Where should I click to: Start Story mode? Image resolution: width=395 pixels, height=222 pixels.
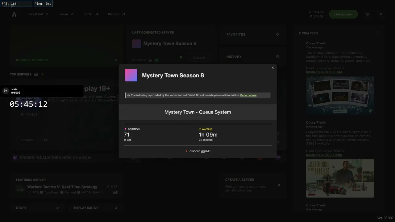(38, 208)
